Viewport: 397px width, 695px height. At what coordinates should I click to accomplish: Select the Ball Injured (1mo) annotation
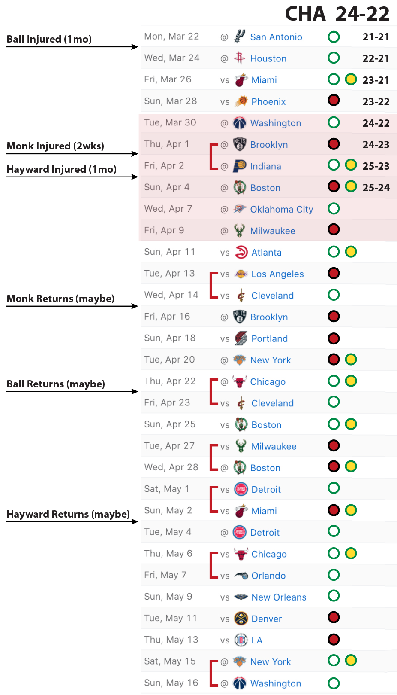49,39
